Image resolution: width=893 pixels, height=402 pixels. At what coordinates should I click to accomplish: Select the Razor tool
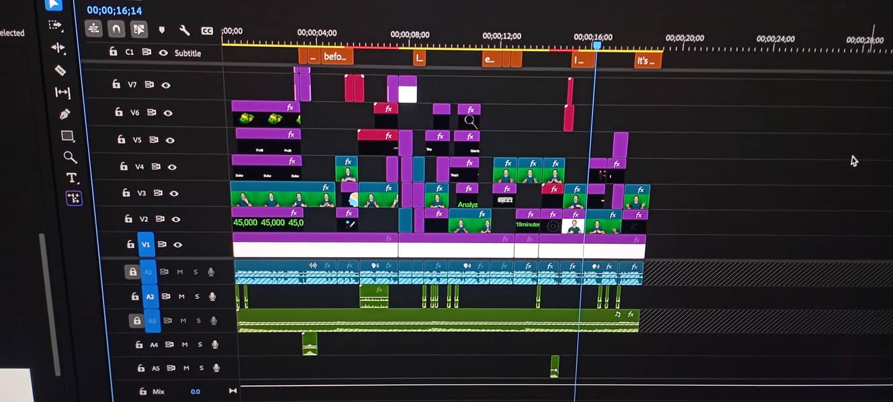tap(60, 70)
